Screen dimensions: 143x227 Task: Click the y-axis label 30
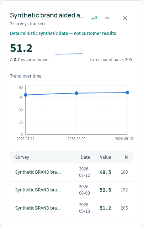[21, 110]
